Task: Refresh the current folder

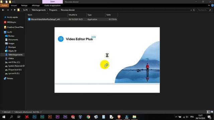Action: click(194, 10)
